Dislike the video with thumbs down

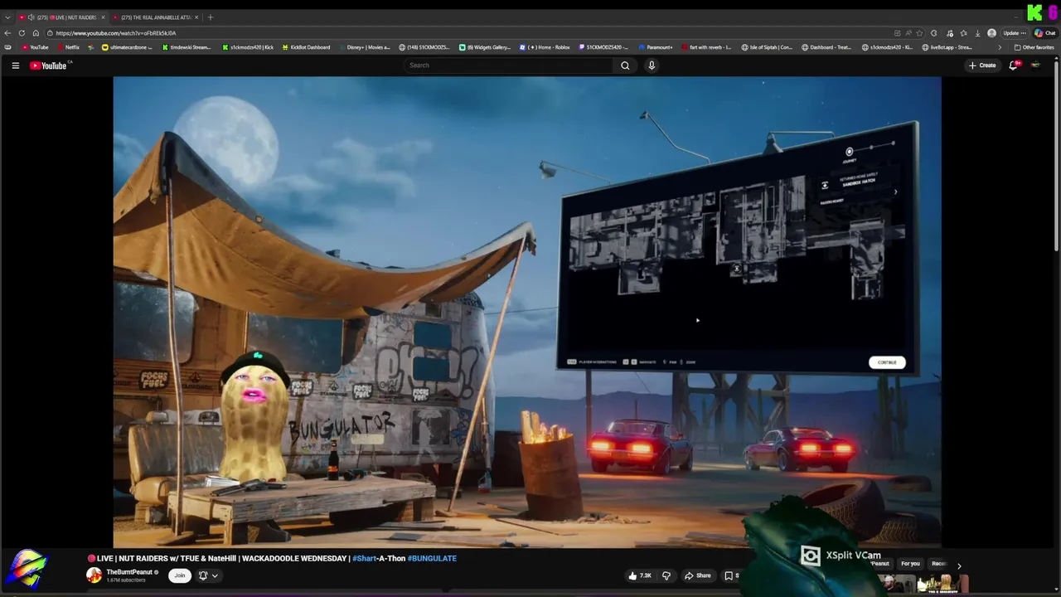(x=666, y=575)
